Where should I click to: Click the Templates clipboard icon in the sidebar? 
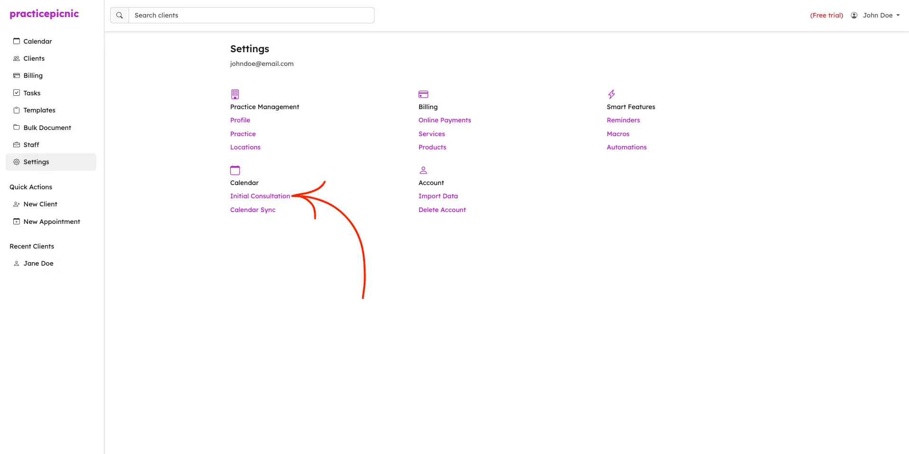coord(17,110)
